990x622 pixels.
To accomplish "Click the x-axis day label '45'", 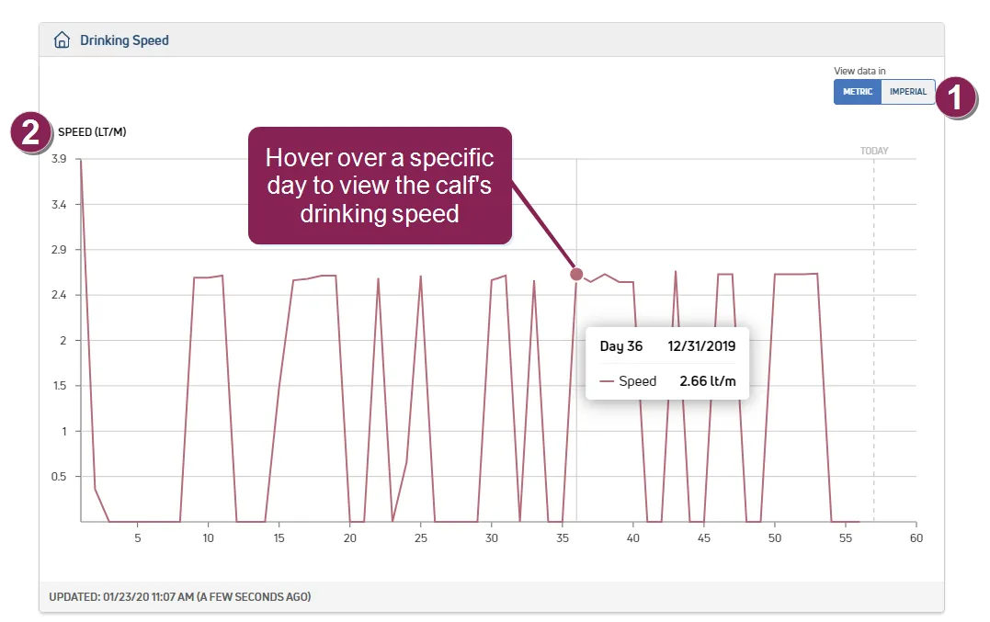I will pos(704,538).
